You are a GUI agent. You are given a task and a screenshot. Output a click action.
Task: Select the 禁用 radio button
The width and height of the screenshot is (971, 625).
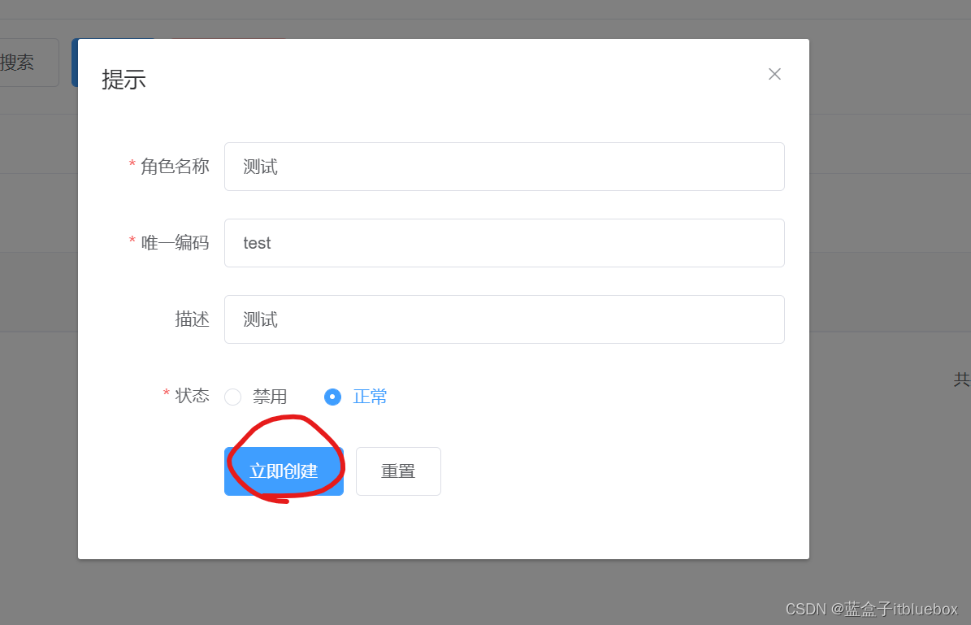[233, 397]
